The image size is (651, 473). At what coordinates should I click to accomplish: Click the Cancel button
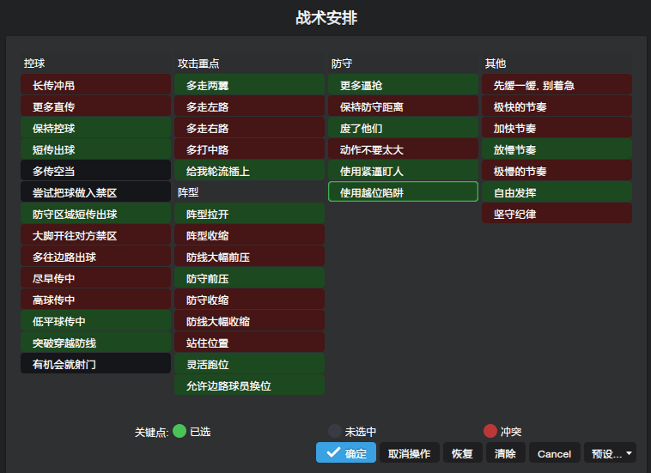click(554, 453)
